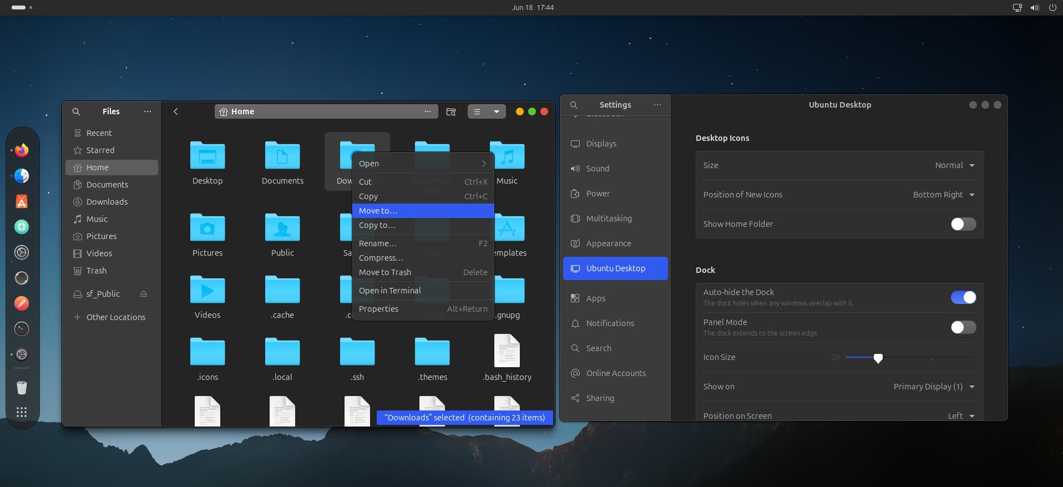
Task: Open Starred in Files sidebar
Action: [112, 150]
